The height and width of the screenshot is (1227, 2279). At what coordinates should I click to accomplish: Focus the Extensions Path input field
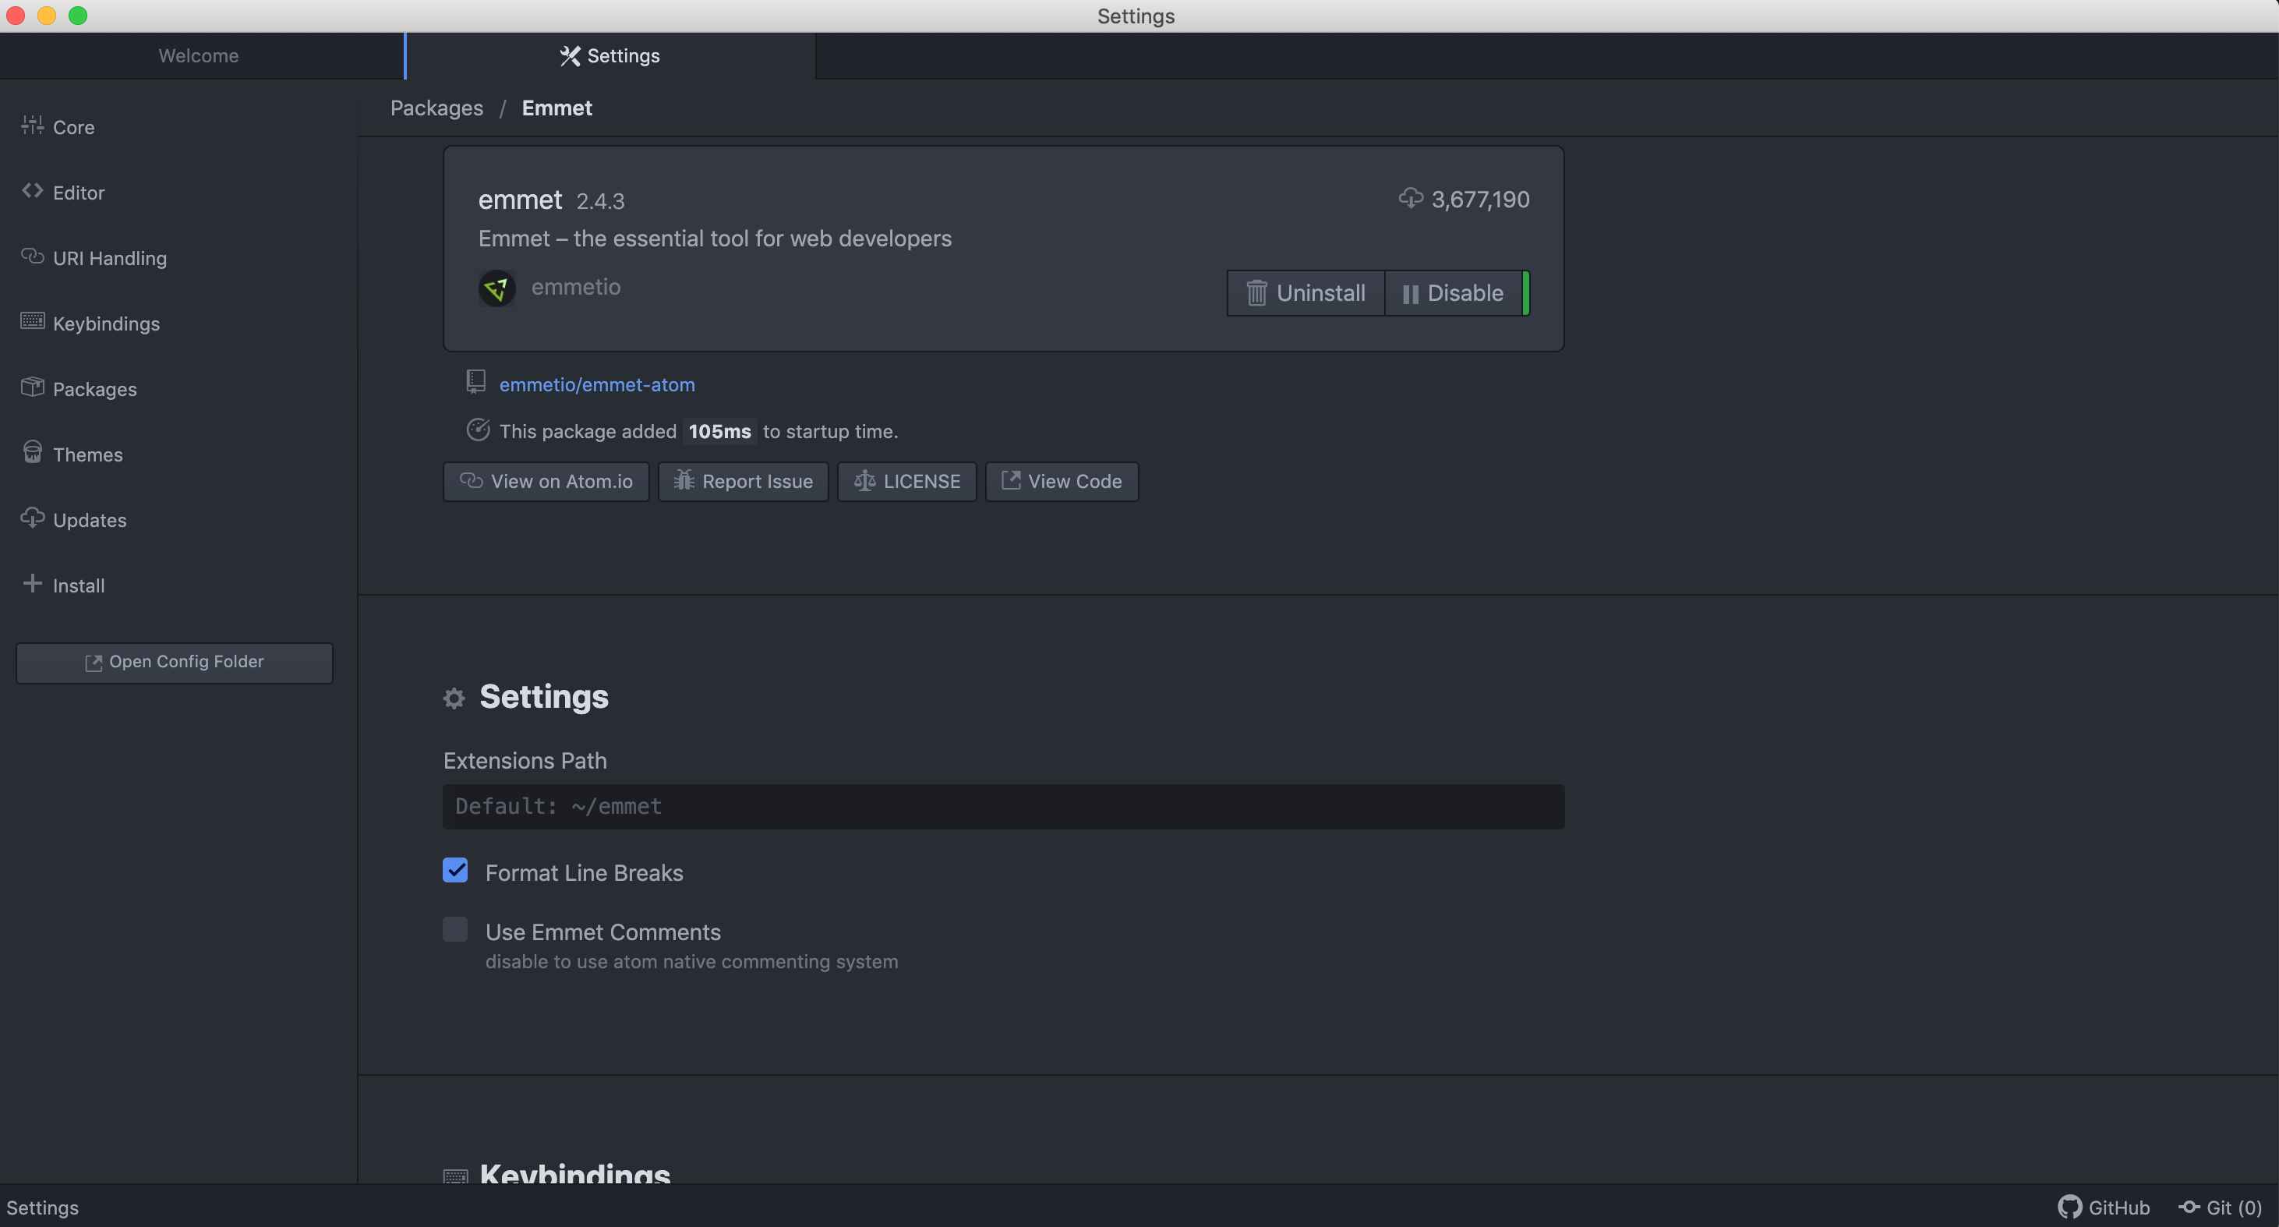(x=1003, y=807)
